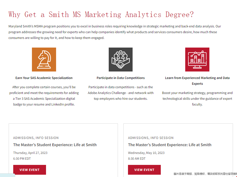Click the Participate in Data Competitions heading
The width and height of the screenshot is (237, 177).
[121, 78]
